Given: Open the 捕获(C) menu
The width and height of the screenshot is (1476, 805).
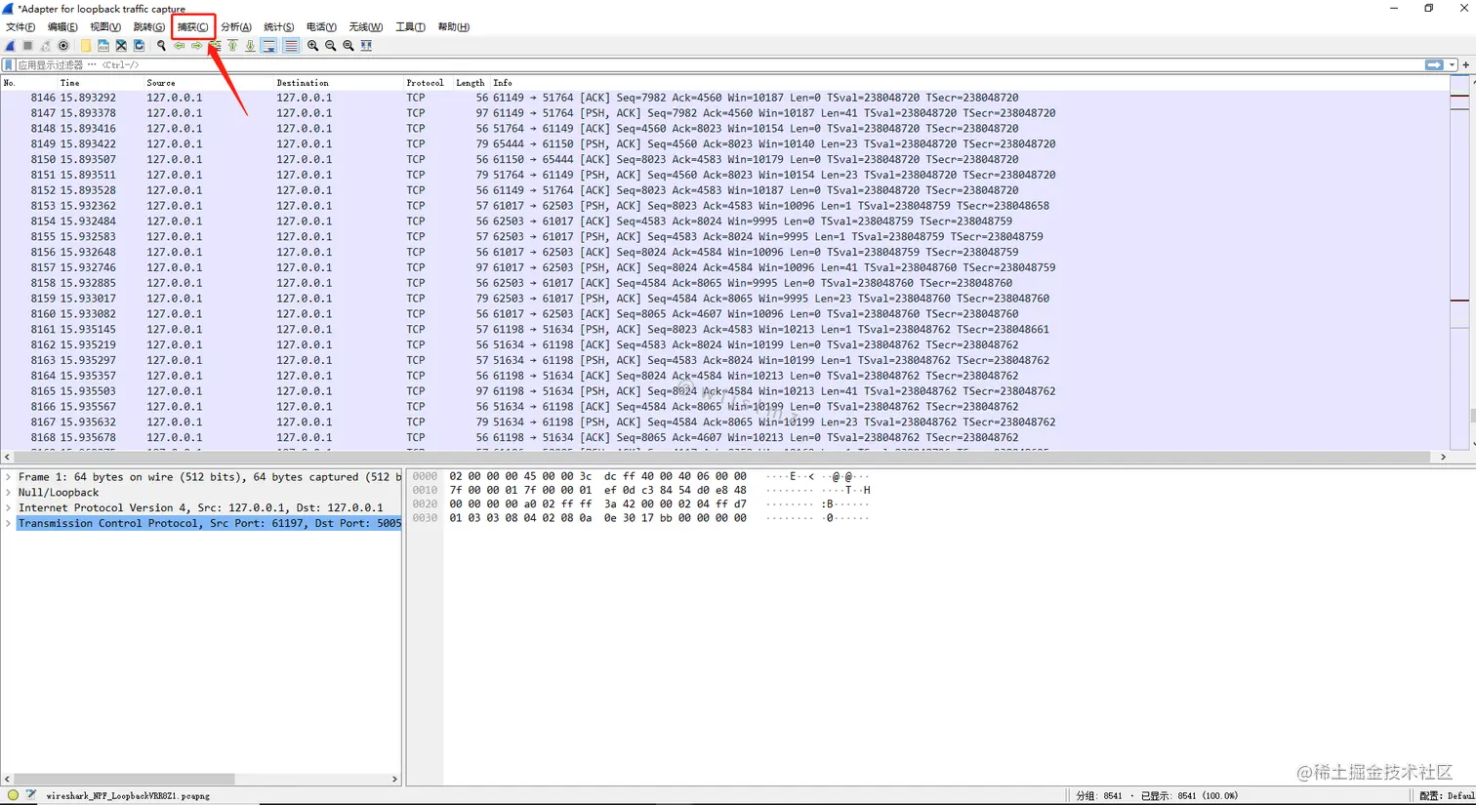Looking at the screenshot, I should click(x=192, y=27).
